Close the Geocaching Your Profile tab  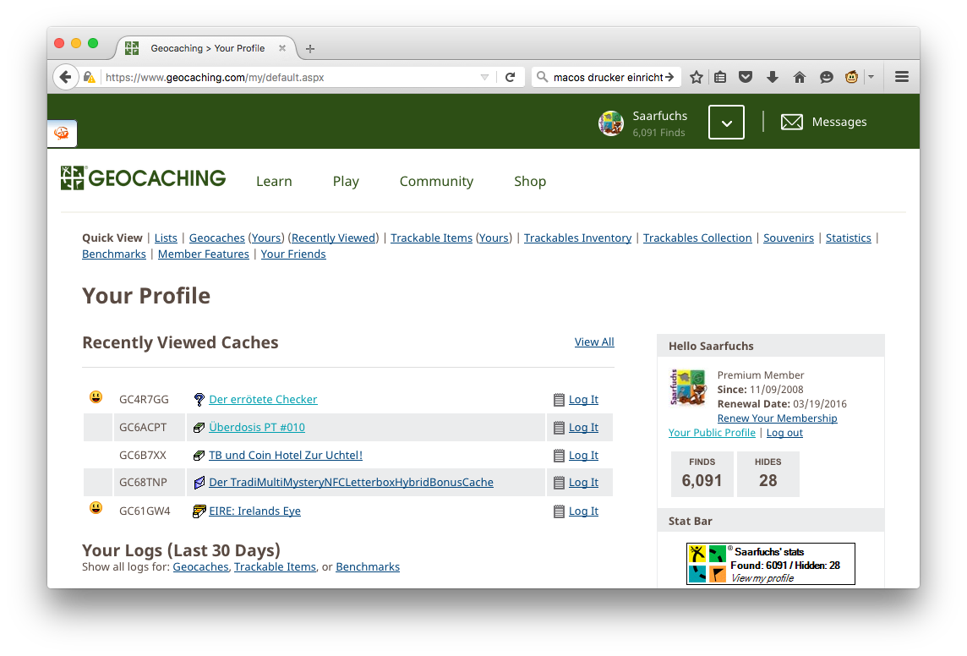281,48
